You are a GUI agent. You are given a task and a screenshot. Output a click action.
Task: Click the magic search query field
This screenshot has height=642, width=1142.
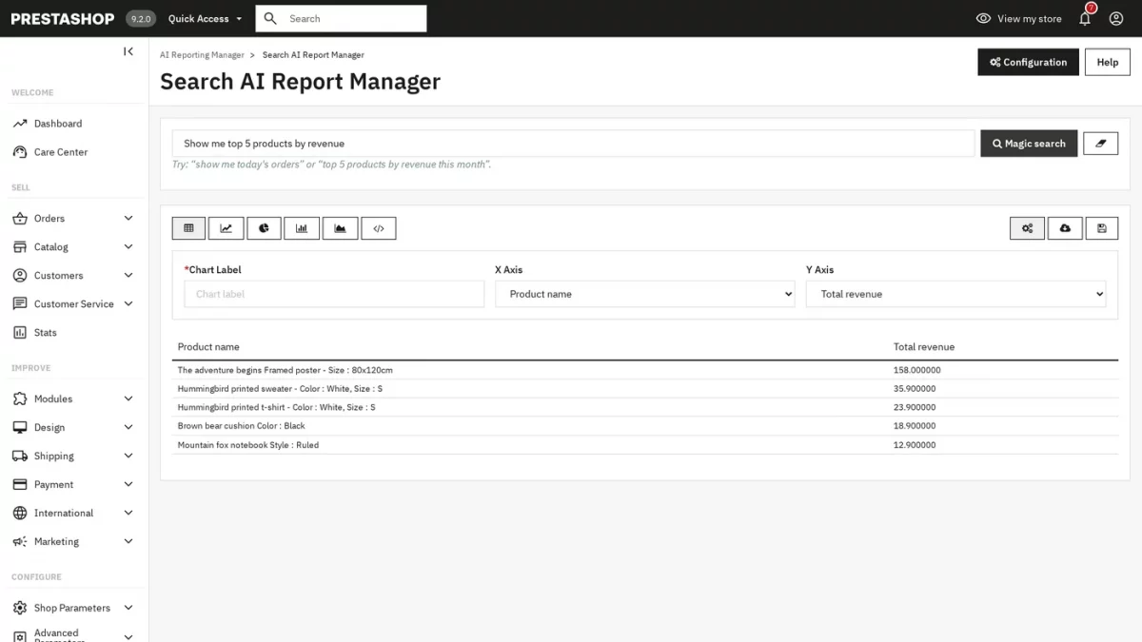(x=574, y=144)
